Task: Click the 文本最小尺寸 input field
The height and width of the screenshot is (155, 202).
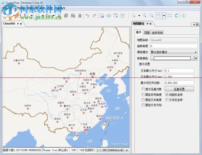Action: pyautogui.click(x=179, y=71)
